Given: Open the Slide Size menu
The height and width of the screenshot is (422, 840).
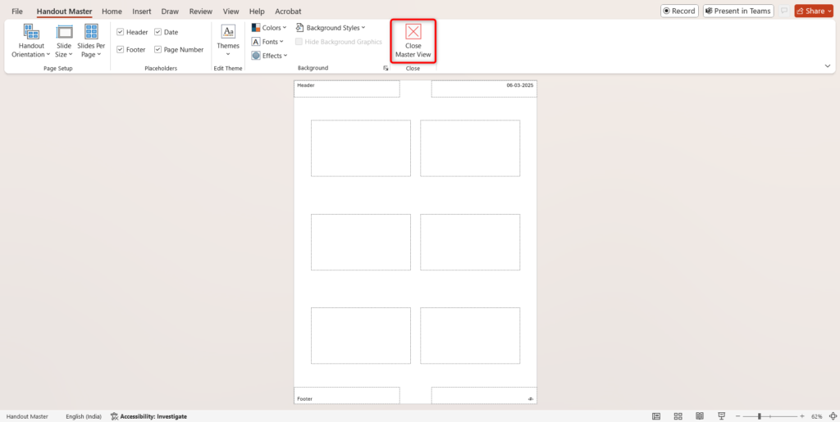Looking at the screenshot, I should (x=63, y=41).
